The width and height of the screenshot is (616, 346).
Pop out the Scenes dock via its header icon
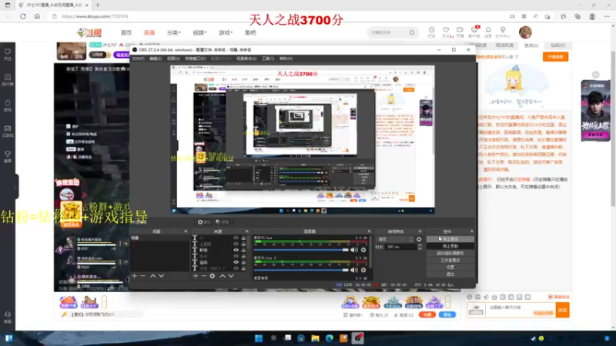[186, 231]
